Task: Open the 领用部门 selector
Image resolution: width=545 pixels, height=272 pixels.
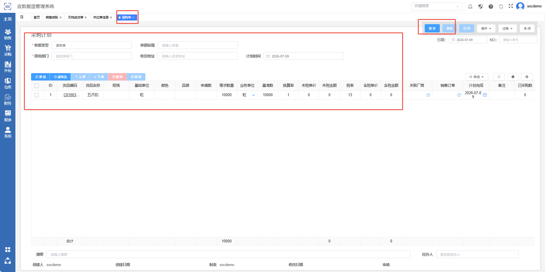Action: pos(92,56)
